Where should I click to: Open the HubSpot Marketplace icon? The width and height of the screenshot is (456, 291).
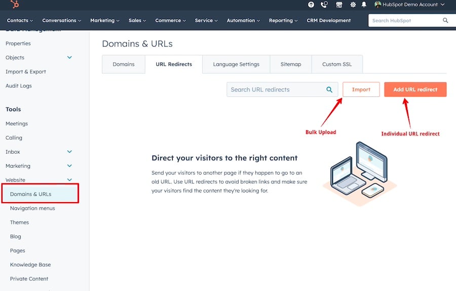pos(338,5)
